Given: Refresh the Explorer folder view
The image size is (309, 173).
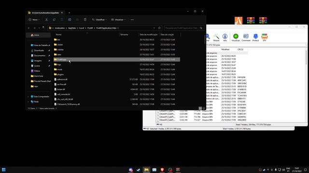Looking at the screenshot, I should coord(159,28).
